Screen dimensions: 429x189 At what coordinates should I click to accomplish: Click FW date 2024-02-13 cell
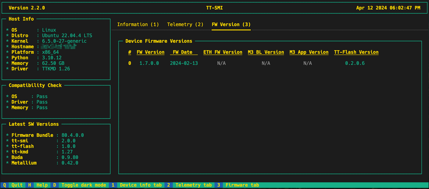click(184, 63)
